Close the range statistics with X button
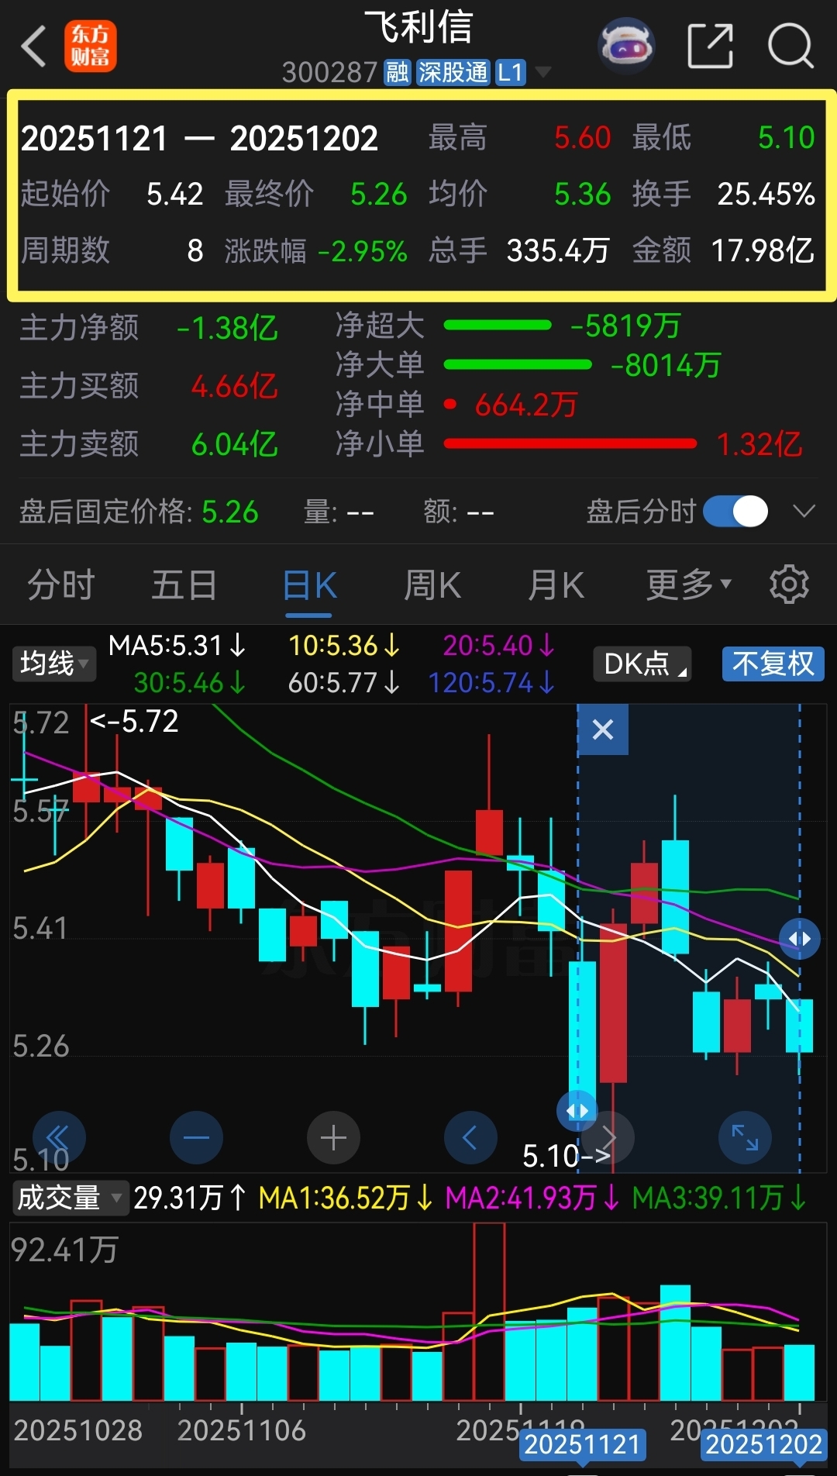 (603, 729)
